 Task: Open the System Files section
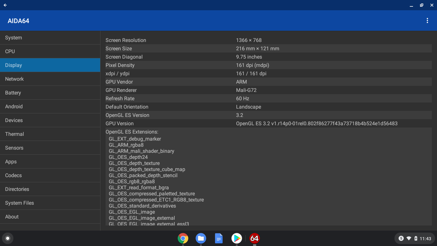click(x=50, y=203)
